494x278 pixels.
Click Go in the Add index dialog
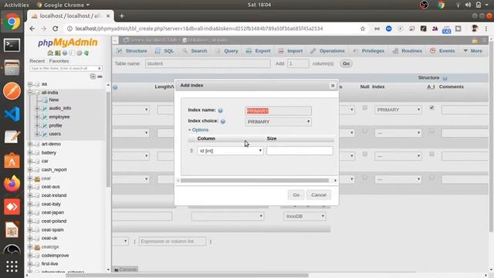click(x=296, y=195)
